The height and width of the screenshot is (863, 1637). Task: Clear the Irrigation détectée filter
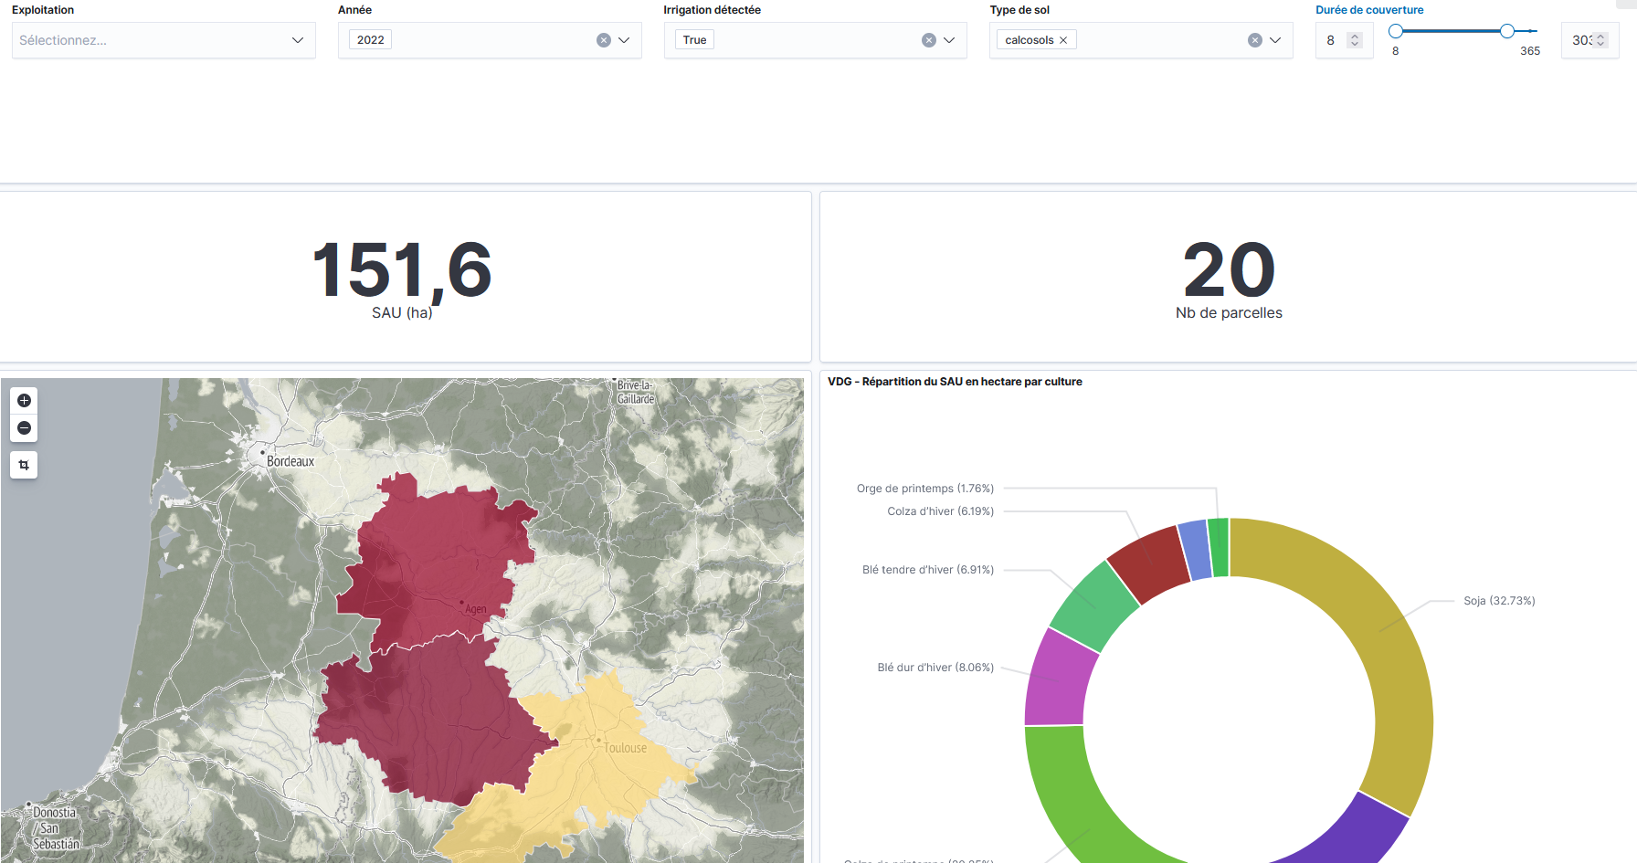coord(928,40)
